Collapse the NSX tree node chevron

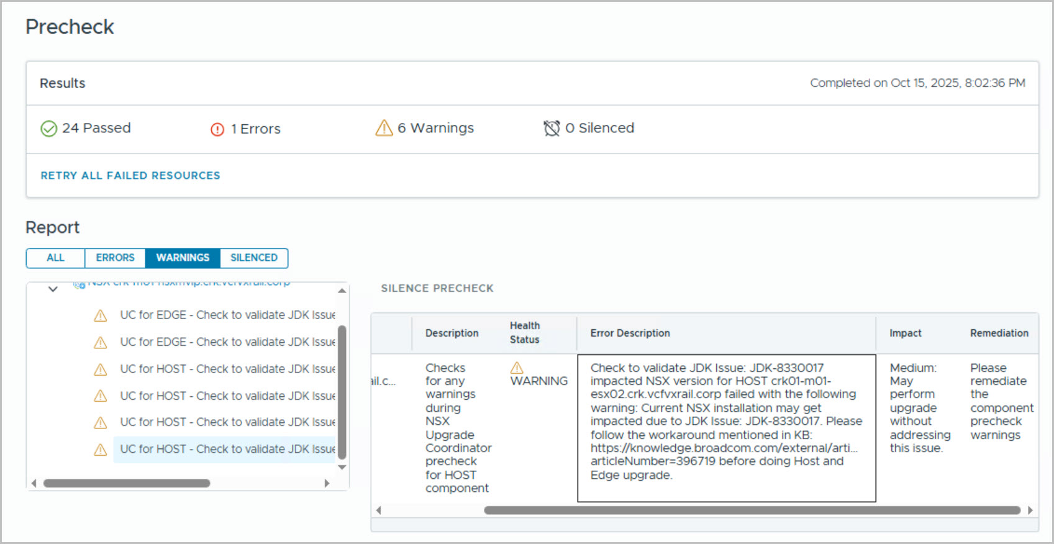53,289
